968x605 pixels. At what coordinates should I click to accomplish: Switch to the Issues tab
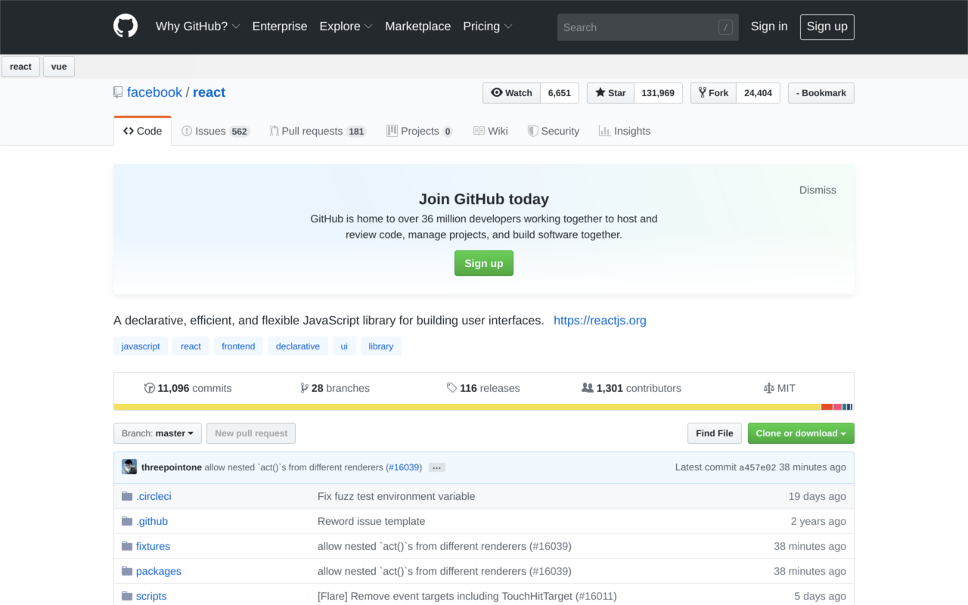210,130
